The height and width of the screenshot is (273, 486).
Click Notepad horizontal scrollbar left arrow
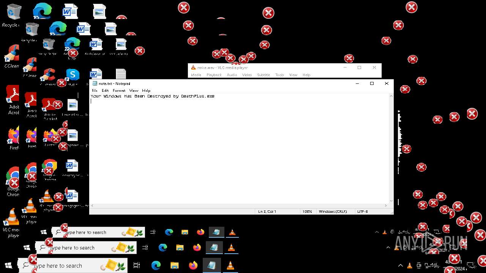point(92,206)
